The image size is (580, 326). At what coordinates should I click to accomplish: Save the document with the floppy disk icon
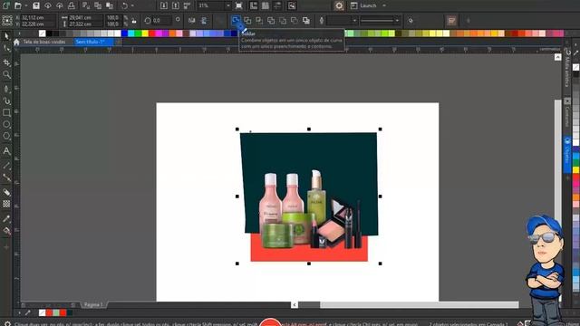pyautogui.click(x=36, y=5)
